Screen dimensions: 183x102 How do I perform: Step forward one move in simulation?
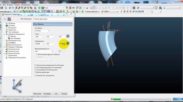pos(130,11)
